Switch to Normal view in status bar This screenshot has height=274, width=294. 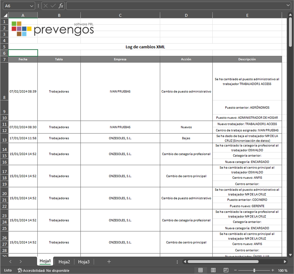pyautogui.click(x=200, y=270)
